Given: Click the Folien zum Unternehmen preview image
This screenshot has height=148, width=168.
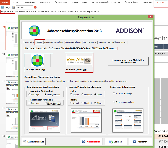Looking at the screenshot, I should (128, 120).
